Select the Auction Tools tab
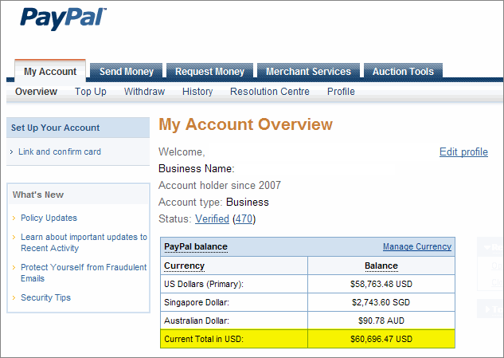The width and height of the screenshot is (504, 358). click(403, 71)
